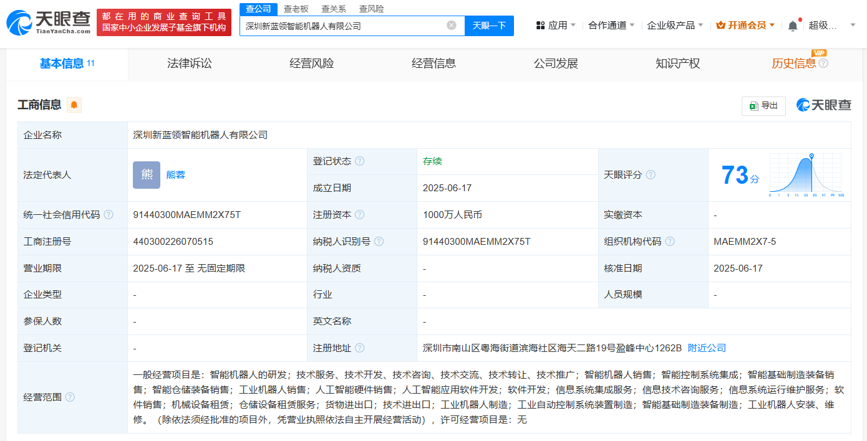Image resolution: width=867 pixels, height=441 pixels.
Task: Click the TianYanCha logo at top left
Action: pos(49,22)
